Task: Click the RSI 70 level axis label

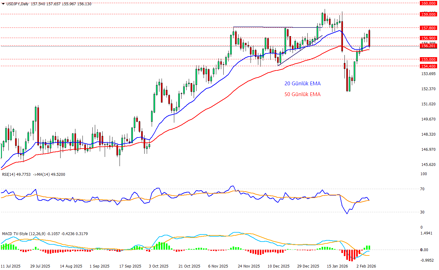Action: coord(422,189)
